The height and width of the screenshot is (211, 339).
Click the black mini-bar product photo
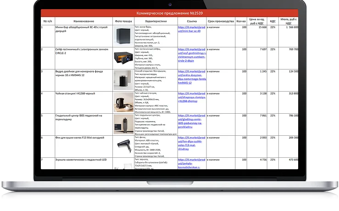[x=123, y=36]
